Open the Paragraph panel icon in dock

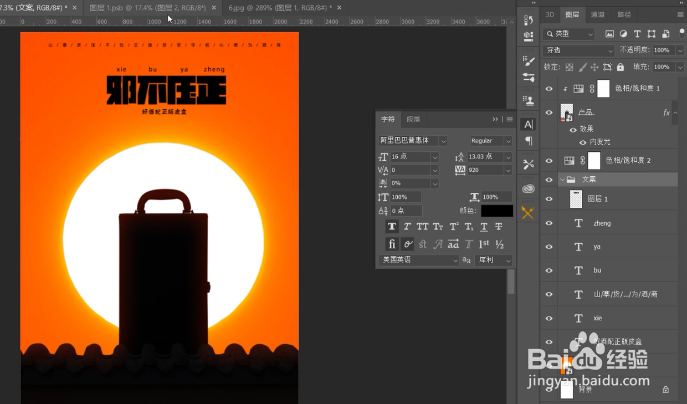(x=529, y=141)
